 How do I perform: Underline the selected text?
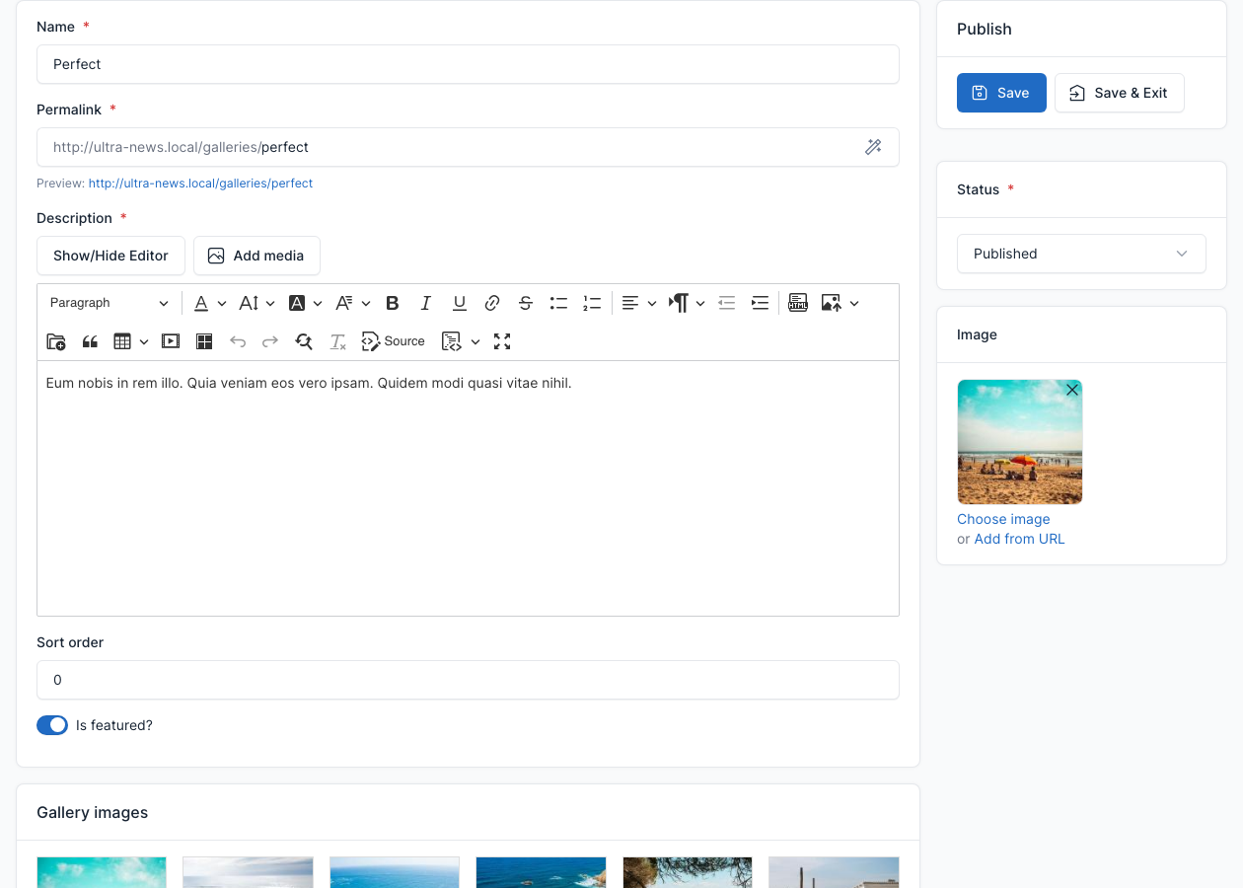click(x=460, y=303)
